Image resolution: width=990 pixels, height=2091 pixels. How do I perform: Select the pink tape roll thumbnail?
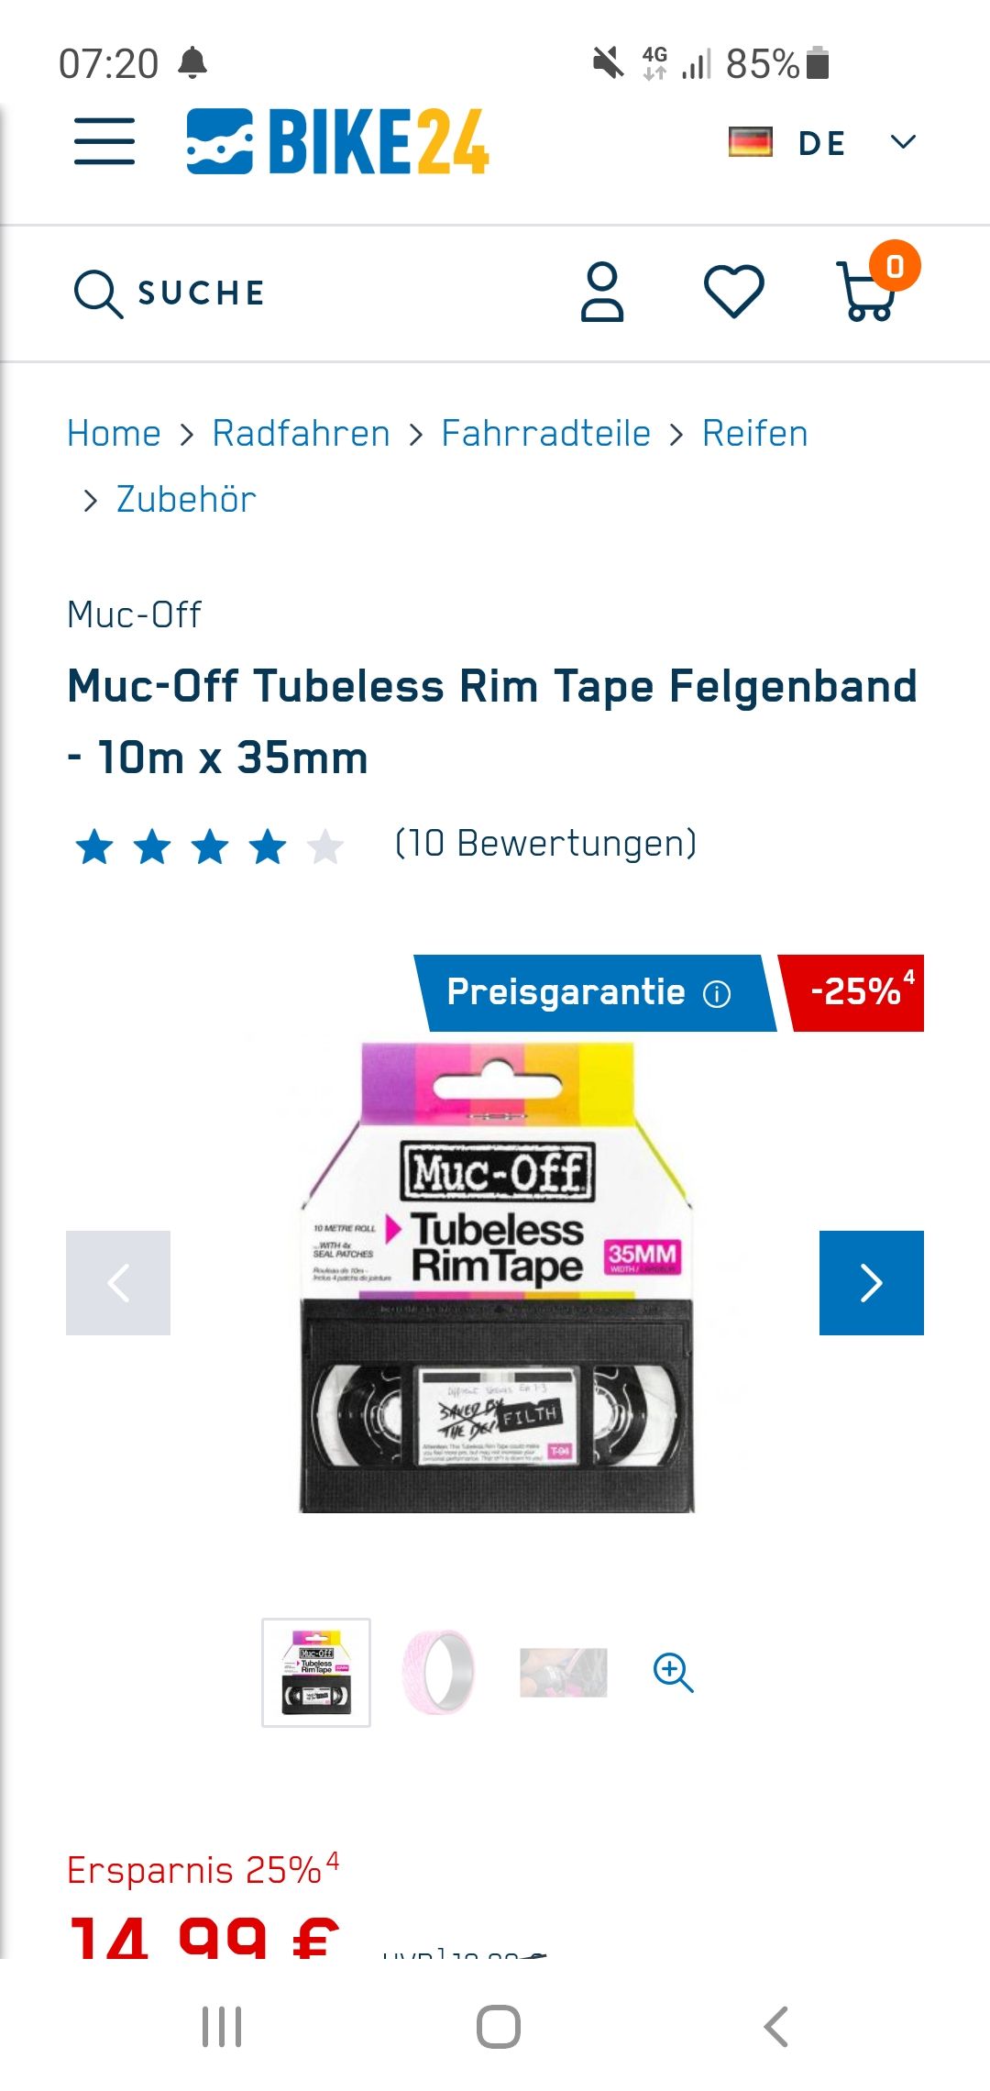(x=439, y=1673)
